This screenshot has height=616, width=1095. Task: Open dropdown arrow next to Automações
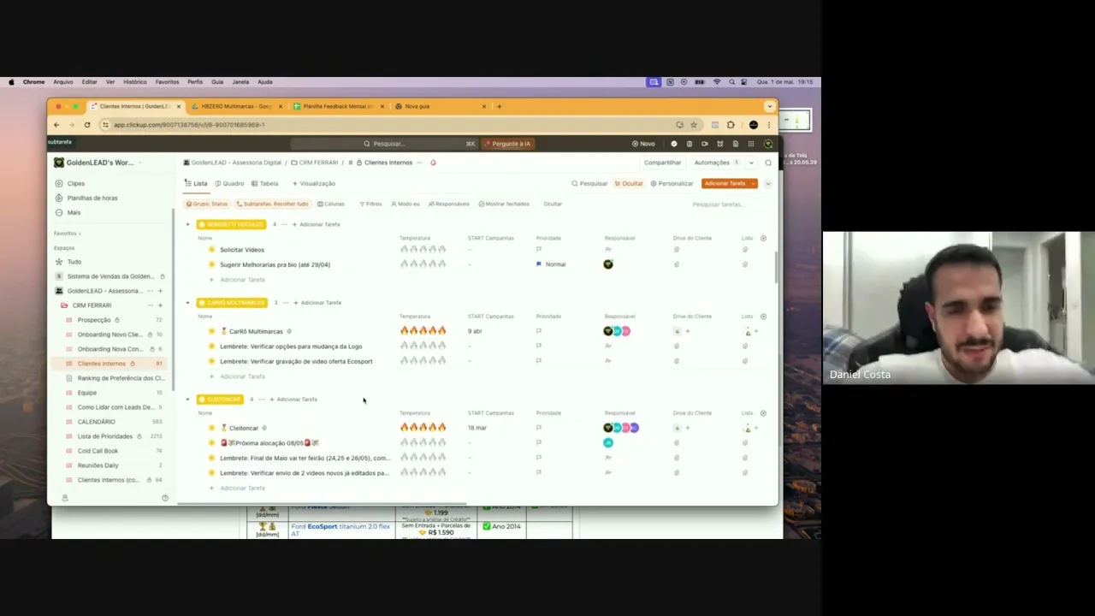[751, 163]
